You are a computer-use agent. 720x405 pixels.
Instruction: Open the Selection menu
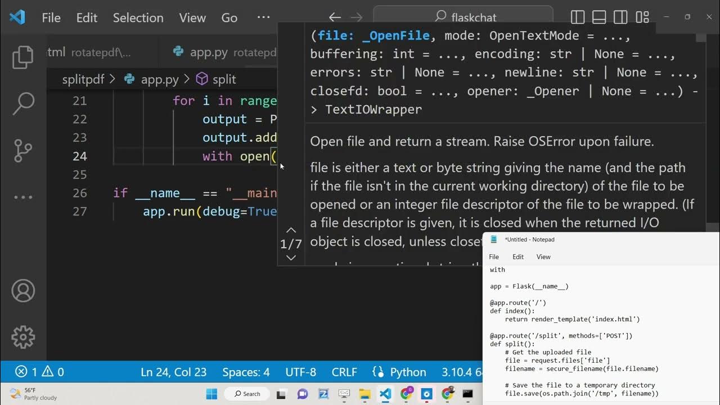coord(138,17)
